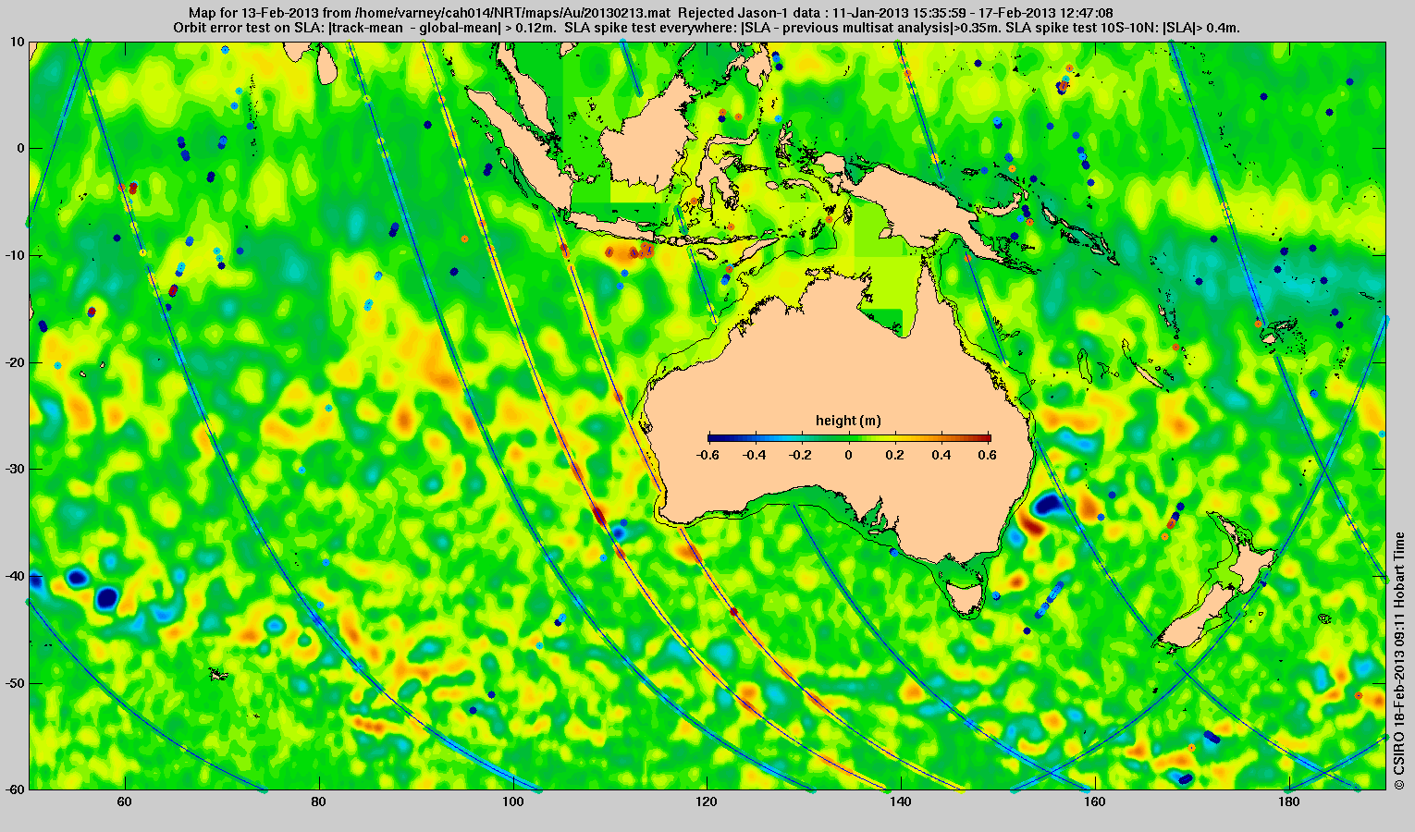The height and width of the screenshot is (832, 1415).
Task: Click the 'Map for 13-Feb-2013' title text
Action: (x=253, y=12)
